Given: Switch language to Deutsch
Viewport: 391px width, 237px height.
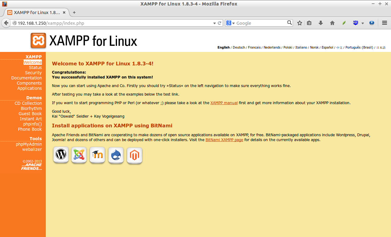Looking at the screenshot, I should [239, 47].
